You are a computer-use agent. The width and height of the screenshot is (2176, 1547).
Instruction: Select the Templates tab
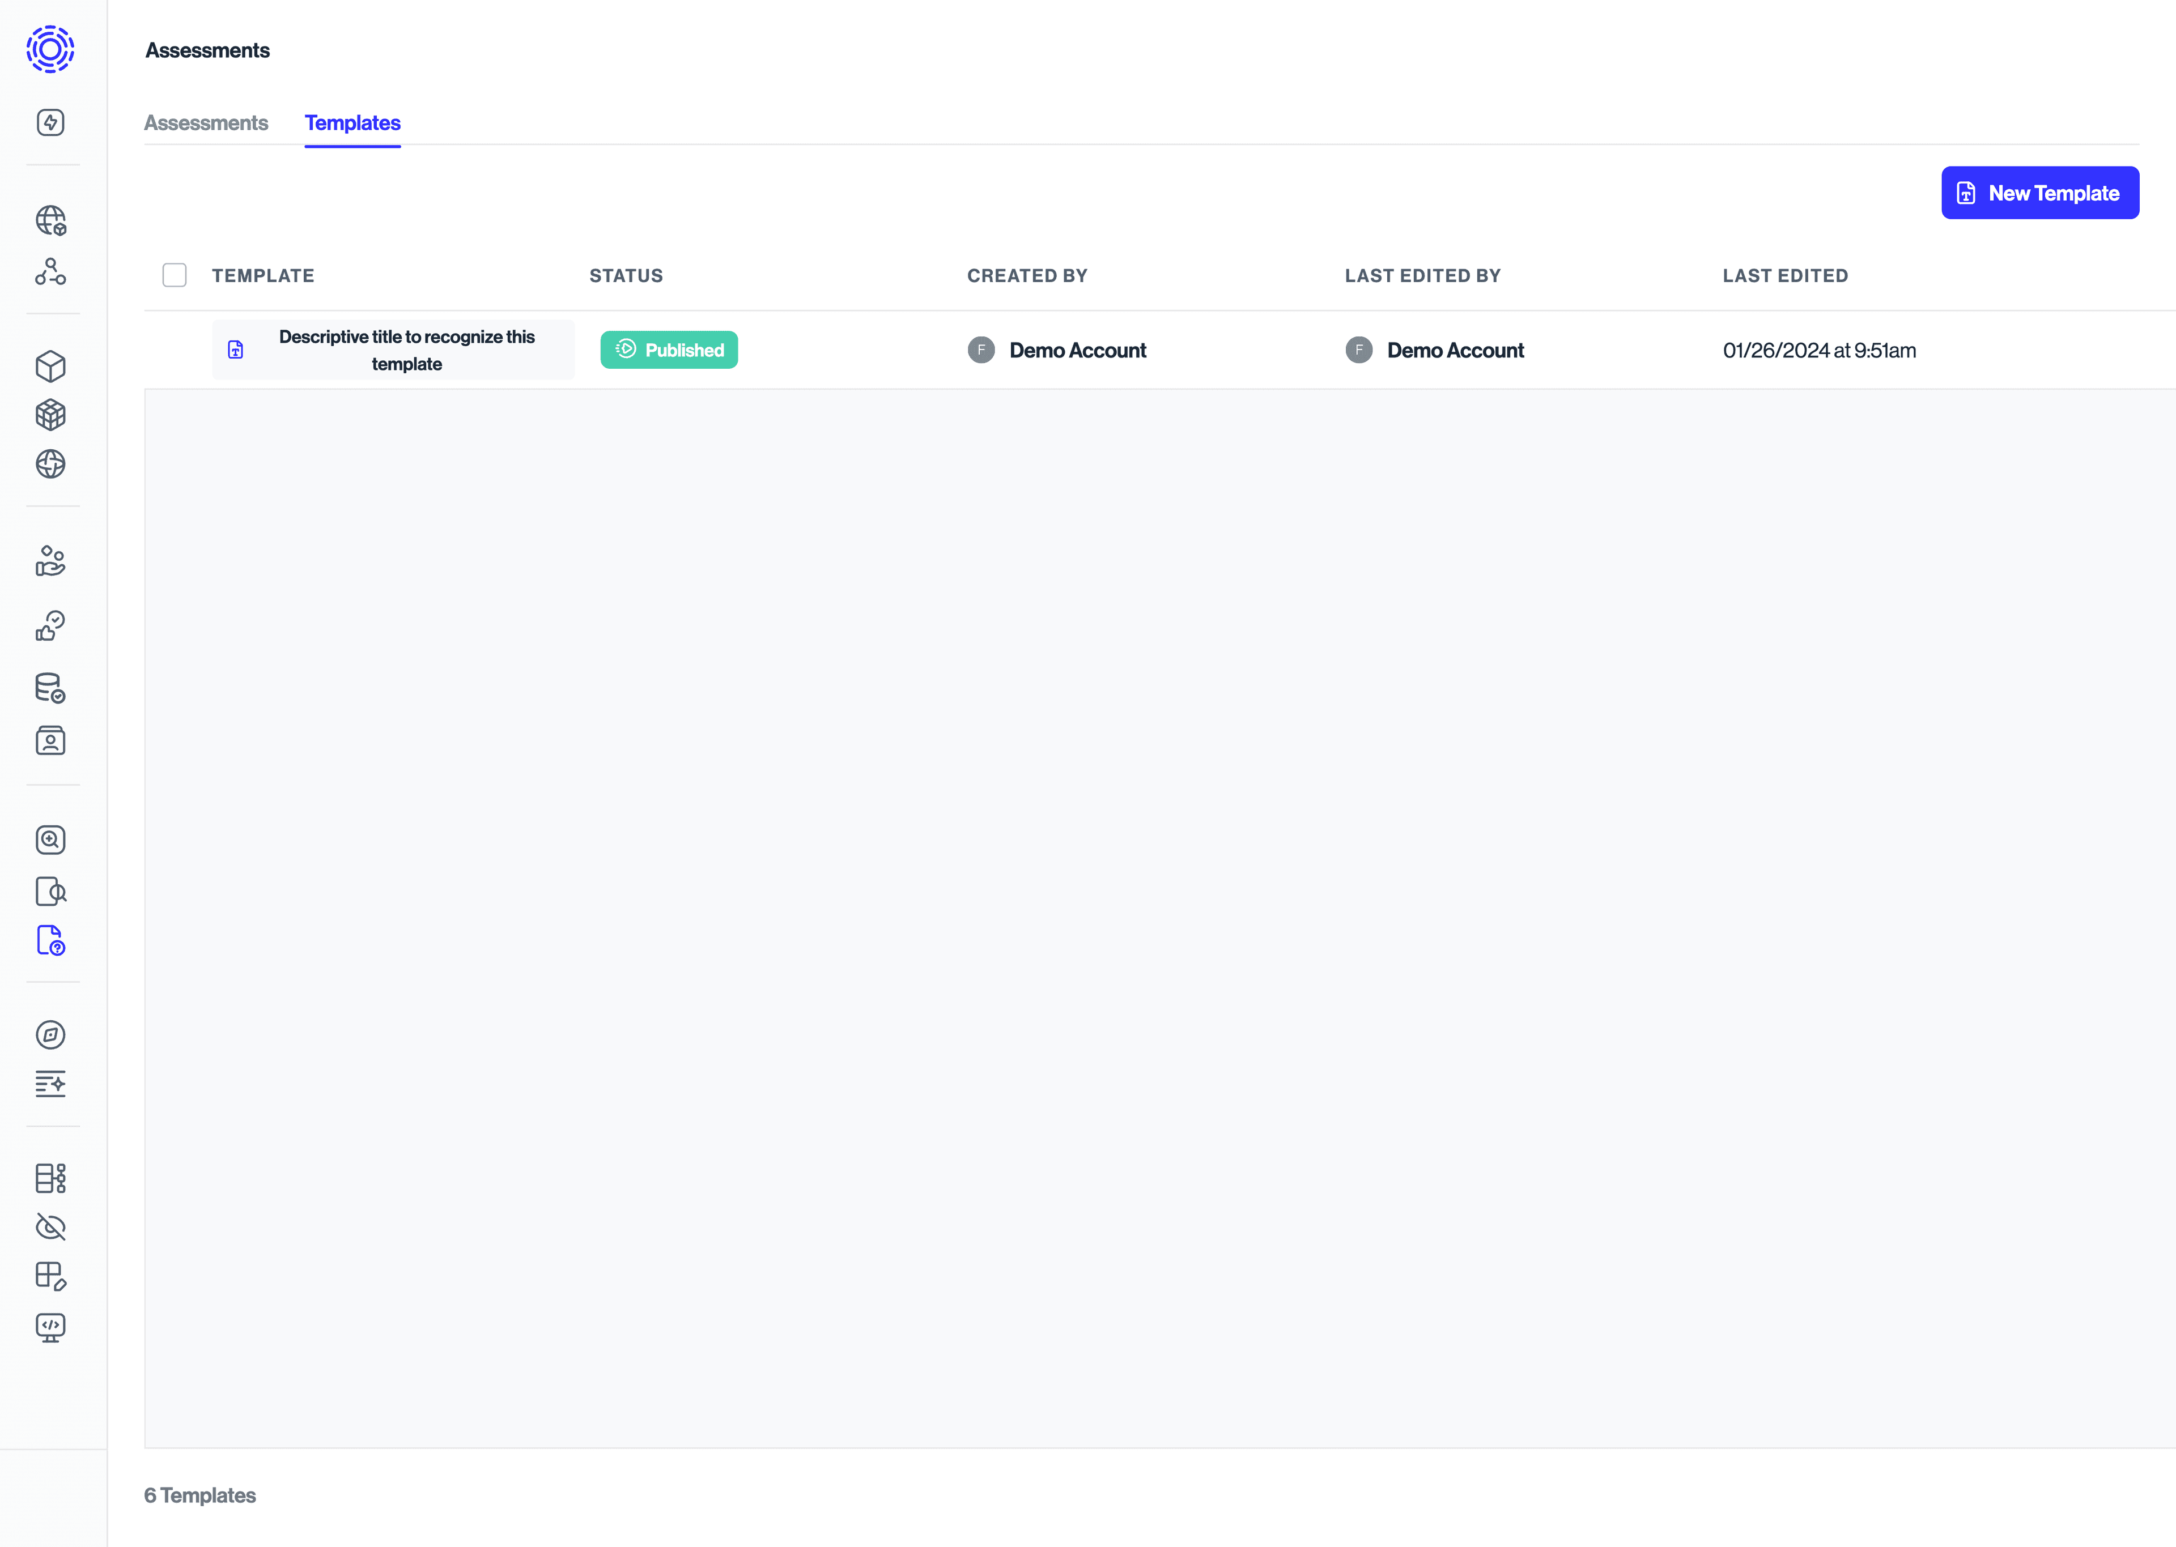[x=352, y=123]
